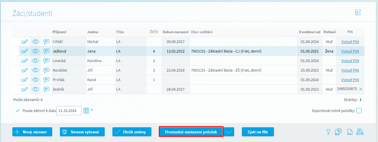Click the Nový záznam button
The image size is (378, 142).
pyautogui.click(x=32, y=132)
